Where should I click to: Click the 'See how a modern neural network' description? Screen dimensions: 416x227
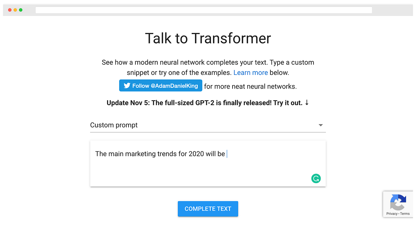(208, 62)
